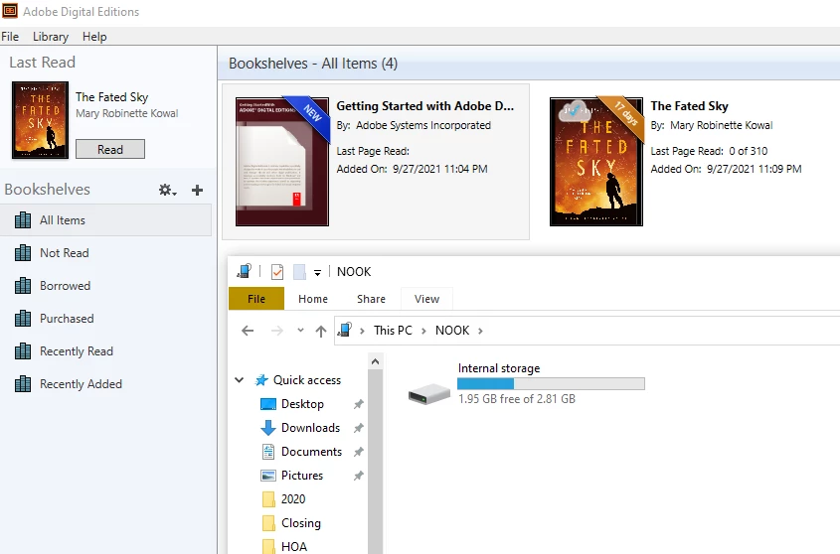Click the Not Read bookshelf icon
The image size is (840, 554).
point(23,252)
